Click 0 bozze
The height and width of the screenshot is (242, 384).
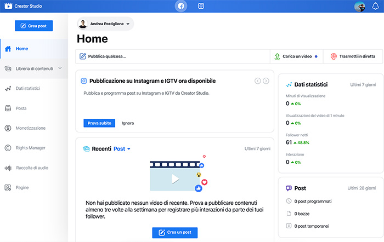[302, 214]
